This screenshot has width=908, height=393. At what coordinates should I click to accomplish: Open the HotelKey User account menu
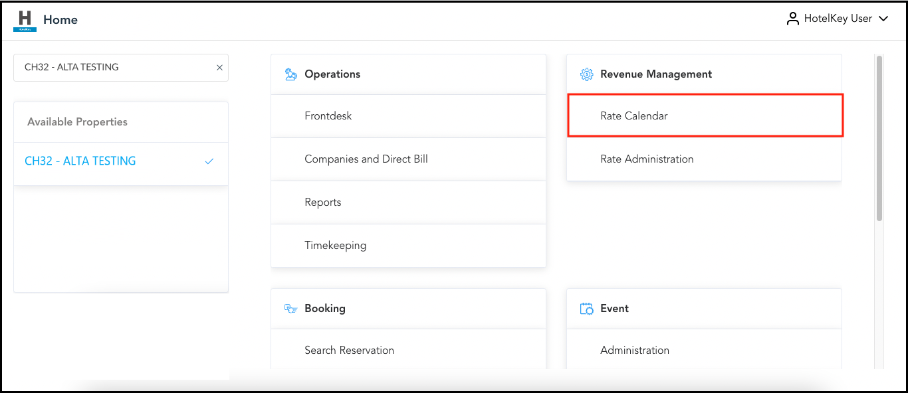pyautogui.click(x=838, y=19)
